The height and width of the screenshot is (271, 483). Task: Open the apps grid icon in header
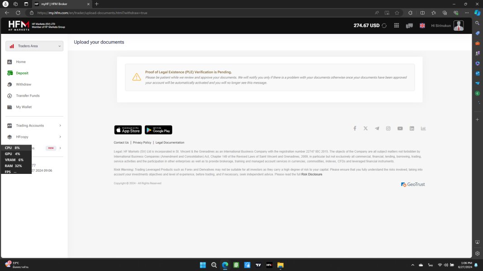(x=397, y=26)
